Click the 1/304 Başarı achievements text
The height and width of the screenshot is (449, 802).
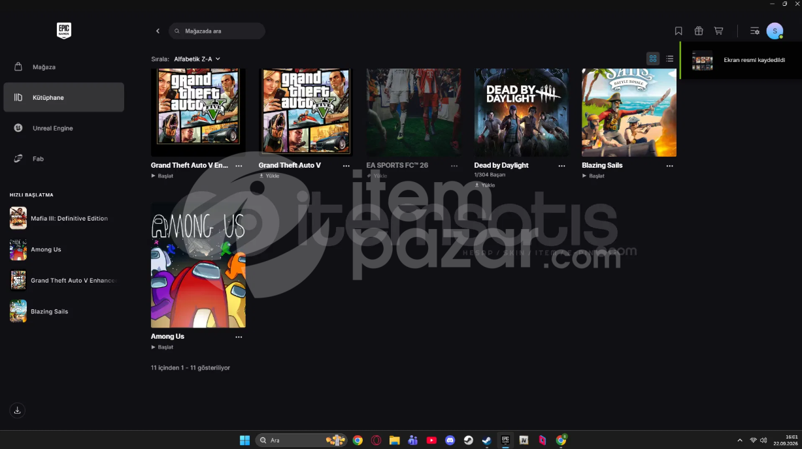[x=490, y=175]
